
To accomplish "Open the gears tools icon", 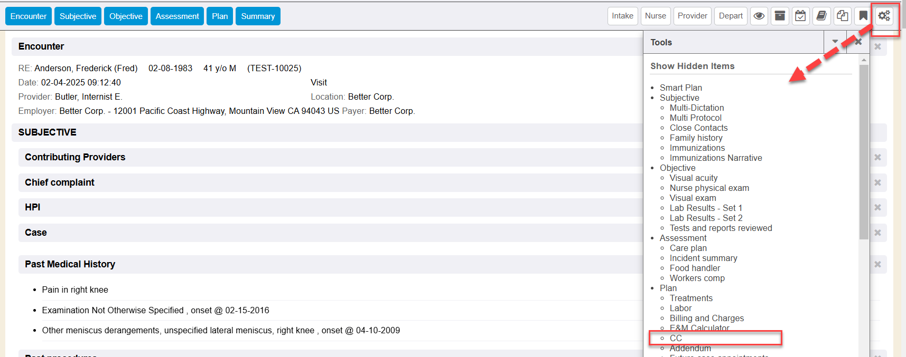I will pyautogui.click(x=884, y=16).
